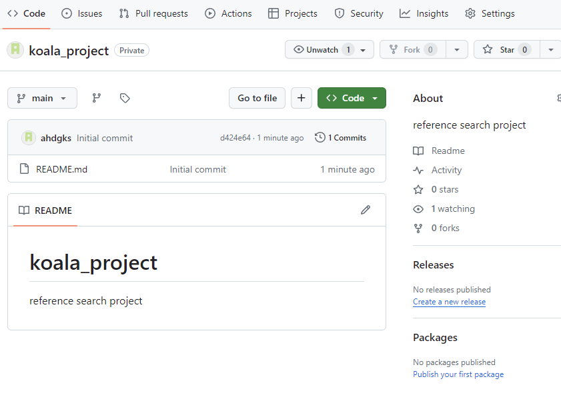This screenshot has height=417, width=561.
Task: Click the fork icon beside 0 forks
Action: point(418,228)
